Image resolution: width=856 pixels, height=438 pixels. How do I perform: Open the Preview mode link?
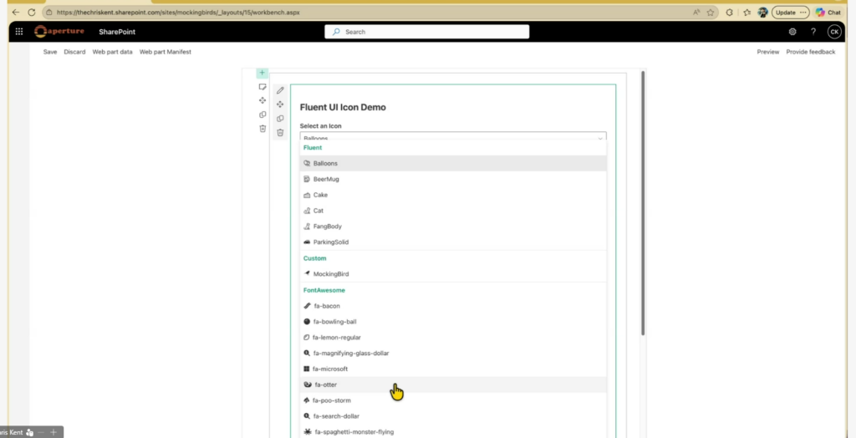(x=767, y=52)
